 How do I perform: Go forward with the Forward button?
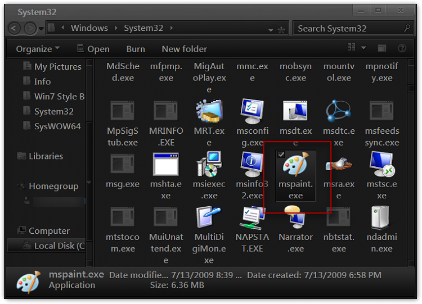pos(30,28)
